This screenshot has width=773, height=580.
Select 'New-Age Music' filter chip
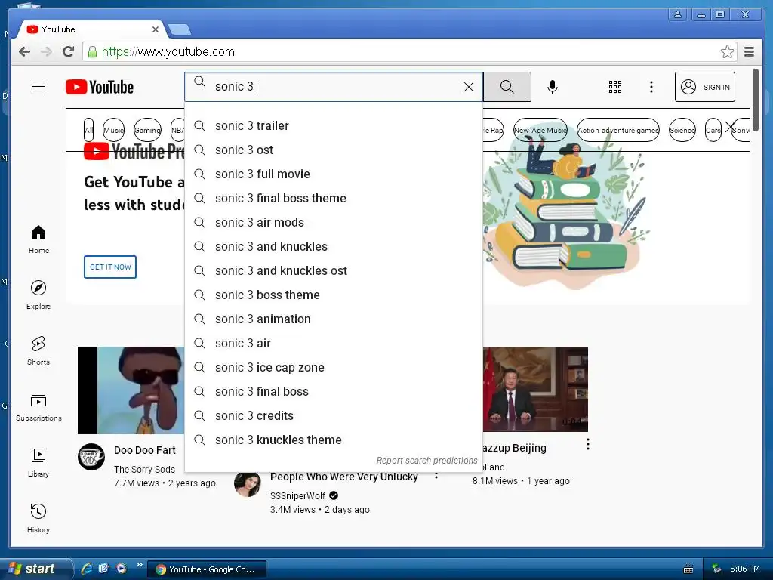540,130
